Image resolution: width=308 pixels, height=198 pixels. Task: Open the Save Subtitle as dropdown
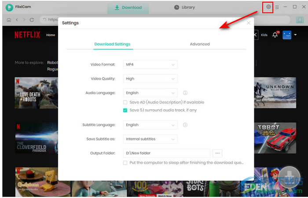coord(150,139)
